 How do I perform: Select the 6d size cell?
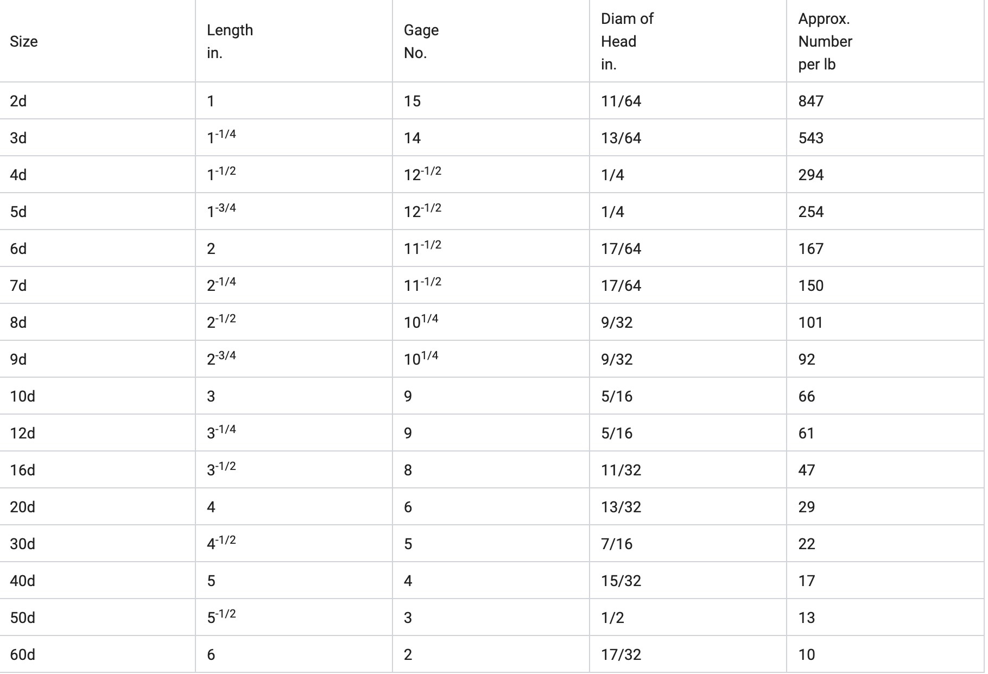(18, 249)
